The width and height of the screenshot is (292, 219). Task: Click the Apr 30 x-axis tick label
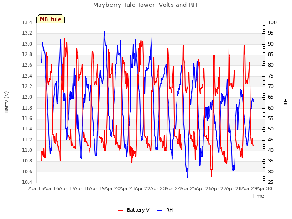click(x=264, y=188)
